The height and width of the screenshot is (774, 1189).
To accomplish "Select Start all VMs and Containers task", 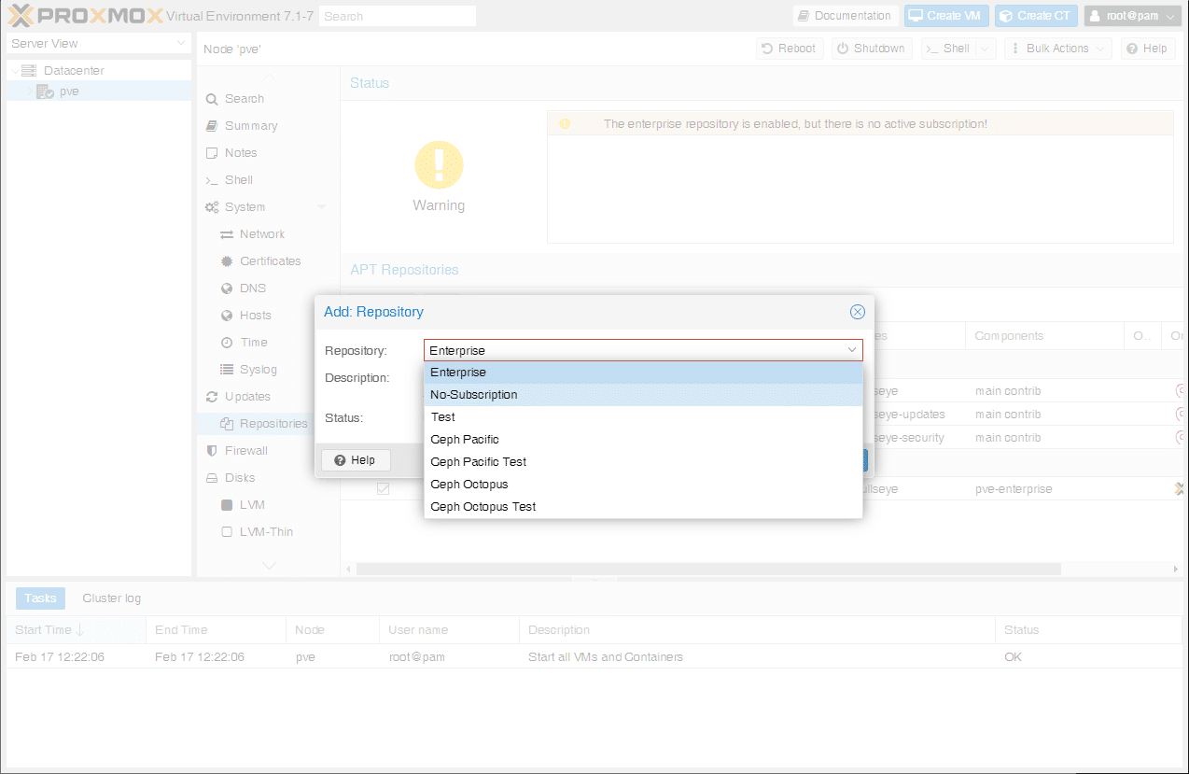I will click(594, 657).
